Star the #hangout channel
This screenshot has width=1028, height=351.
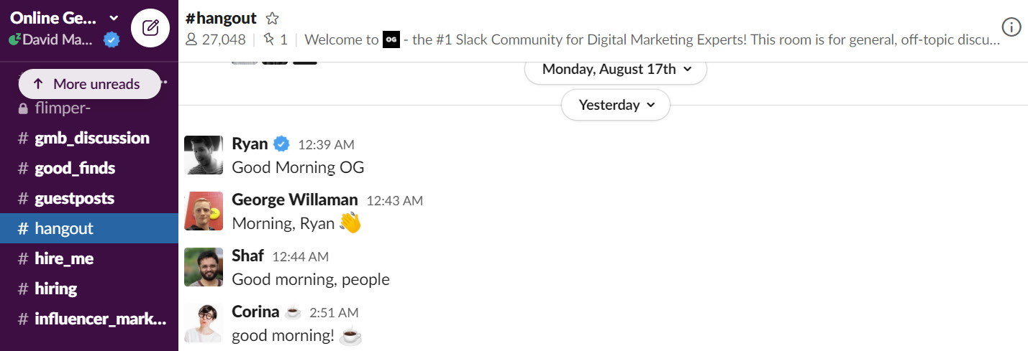(x=272, y=19)
